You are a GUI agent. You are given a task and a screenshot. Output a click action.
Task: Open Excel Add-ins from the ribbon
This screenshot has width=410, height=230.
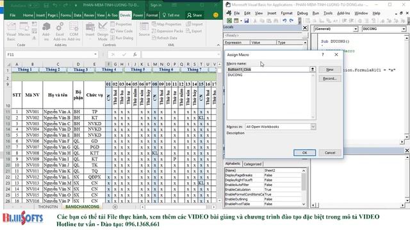coord(60,31)
